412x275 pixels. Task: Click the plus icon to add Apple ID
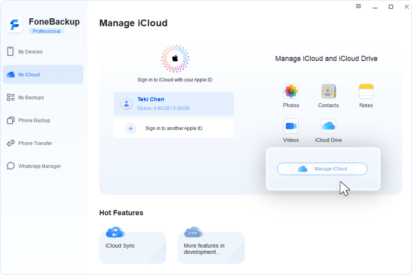tap(131, 129)
